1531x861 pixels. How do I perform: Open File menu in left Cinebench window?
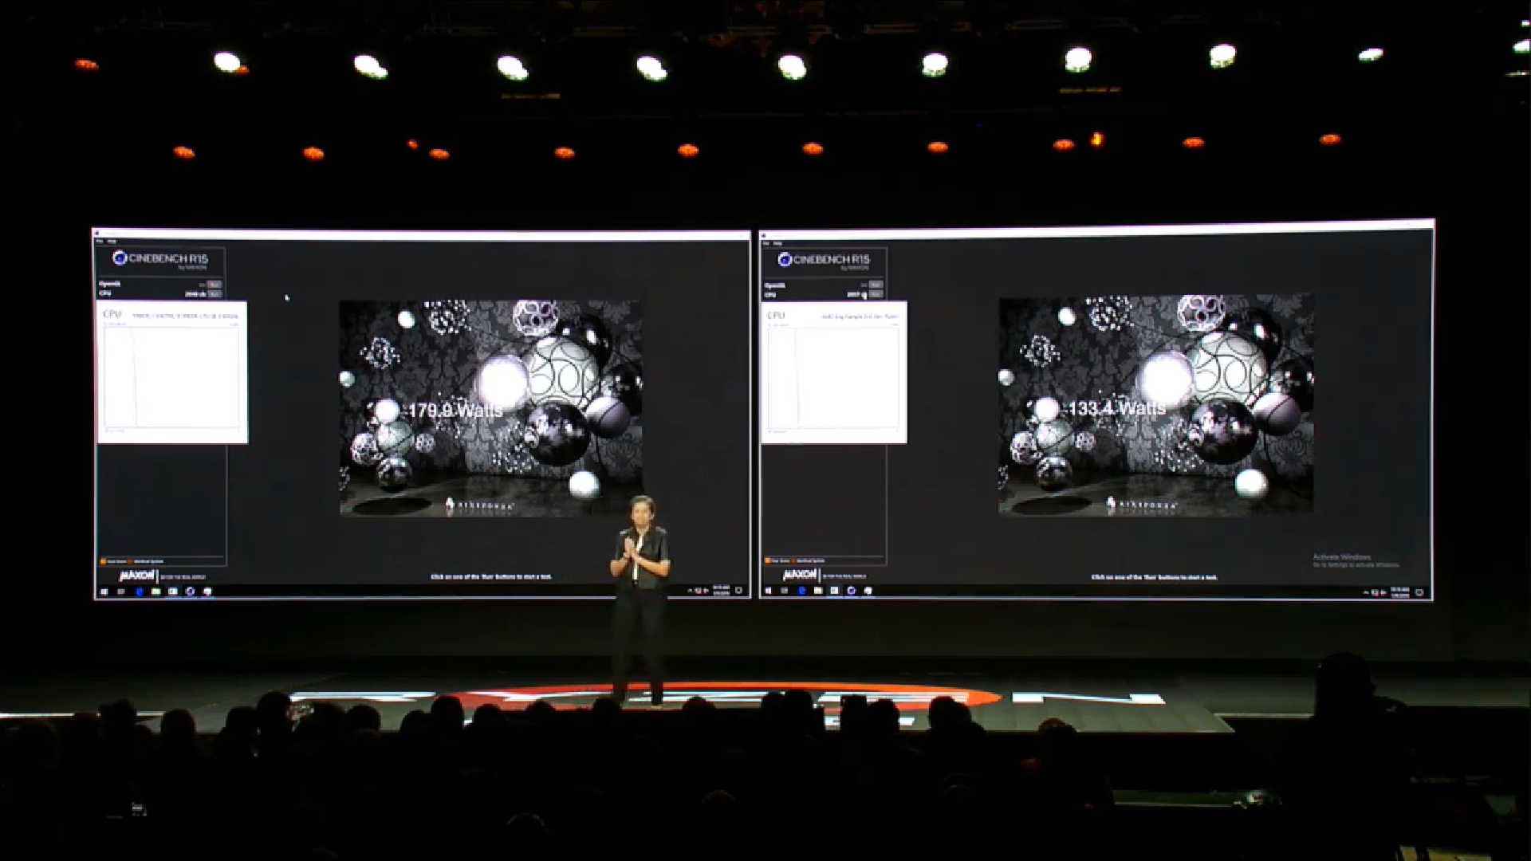pyautogui.click(x=100, y=241)
